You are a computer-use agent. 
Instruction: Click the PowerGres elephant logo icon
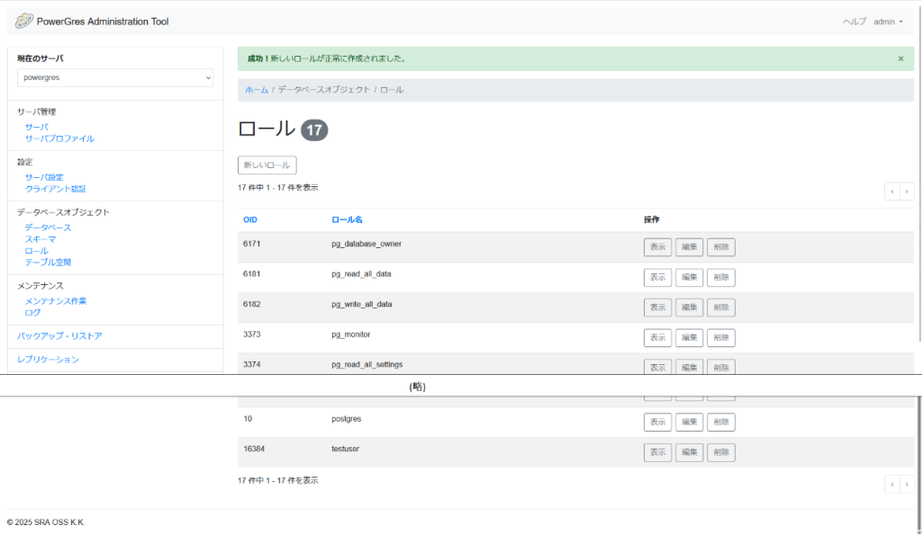[x=24, y=22]
